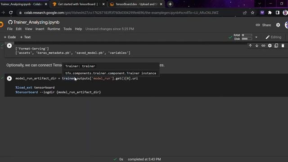Click the Trainer_Analyzing.ipynb notebook title

[x=36, y=22]
